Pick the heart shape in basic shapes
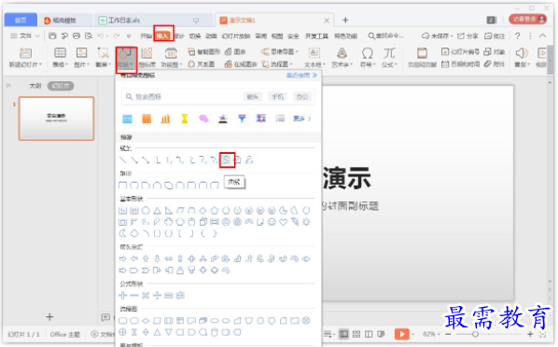Image resolution: width=558 pixels, height=347 pixels. click(283, 222)
